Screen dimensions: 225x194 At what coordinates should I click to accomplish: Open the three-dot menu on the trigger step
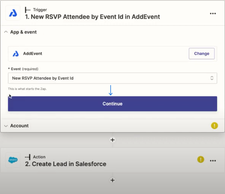tap(213, 13)
